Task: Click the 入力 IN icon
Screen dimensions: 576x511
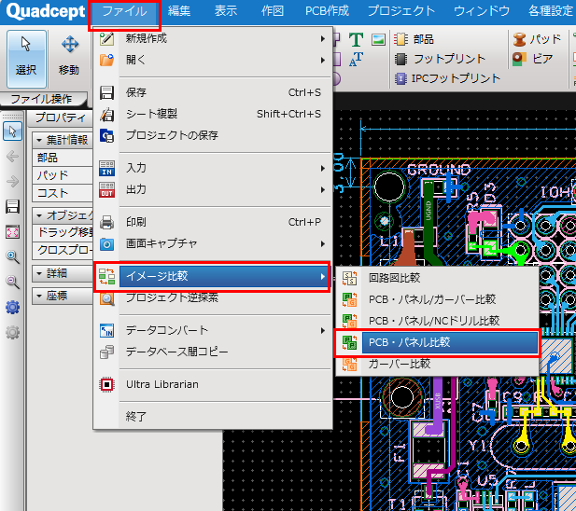Action: click(x=107, y=169)
